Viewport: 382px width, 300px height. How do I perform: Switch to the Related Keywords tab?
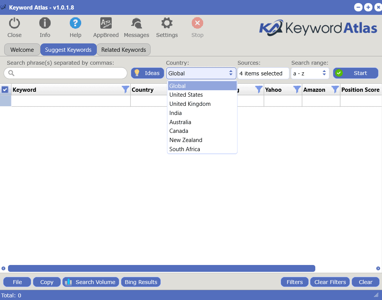coord(124,50)
